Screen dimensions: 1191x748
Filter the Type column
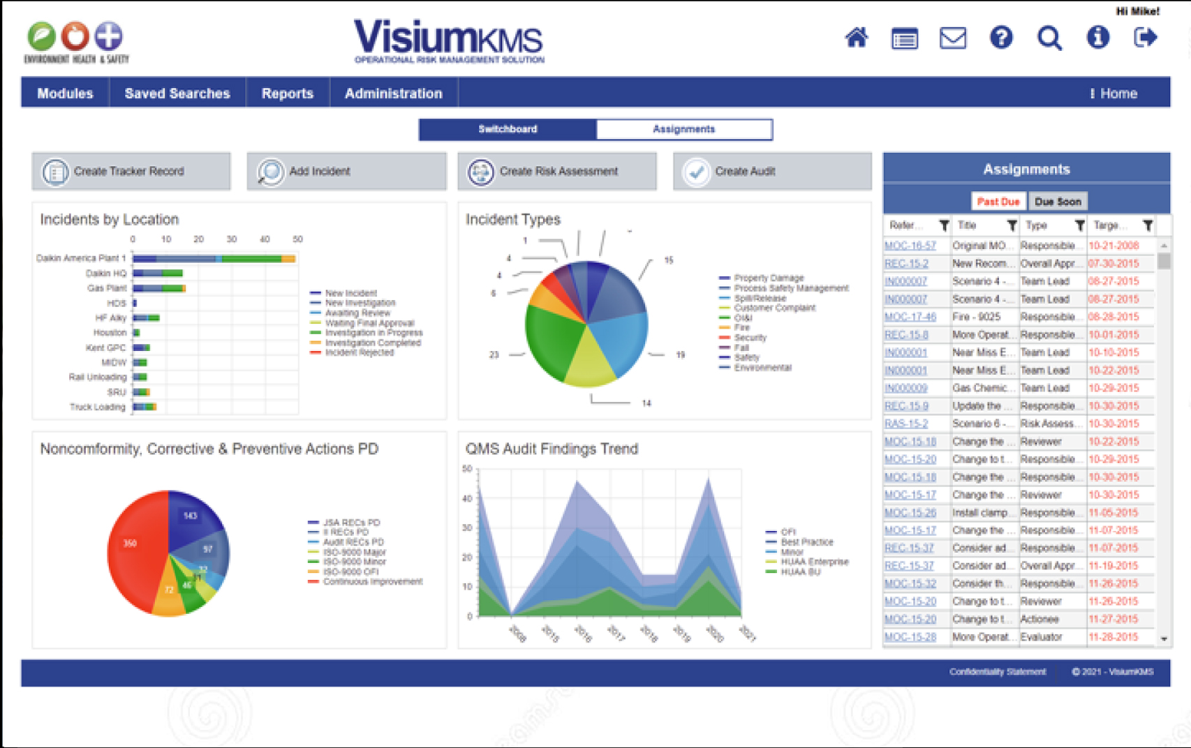(1079, 225)
